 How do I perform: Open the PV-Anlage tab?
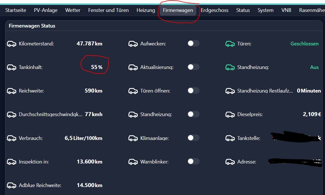[45, 10]
